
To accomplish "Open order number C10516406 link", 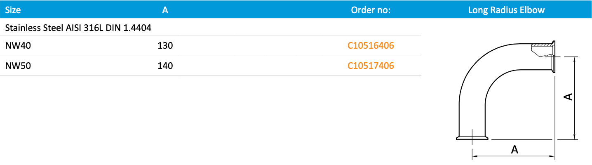I will click(371, 46).
